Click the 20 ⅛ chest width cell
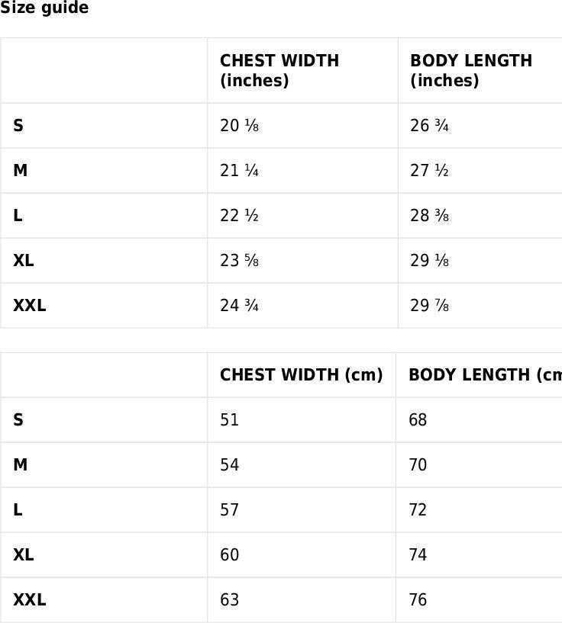Image resolution: width=562 pixels, height=623 pixels. point(302,126)
